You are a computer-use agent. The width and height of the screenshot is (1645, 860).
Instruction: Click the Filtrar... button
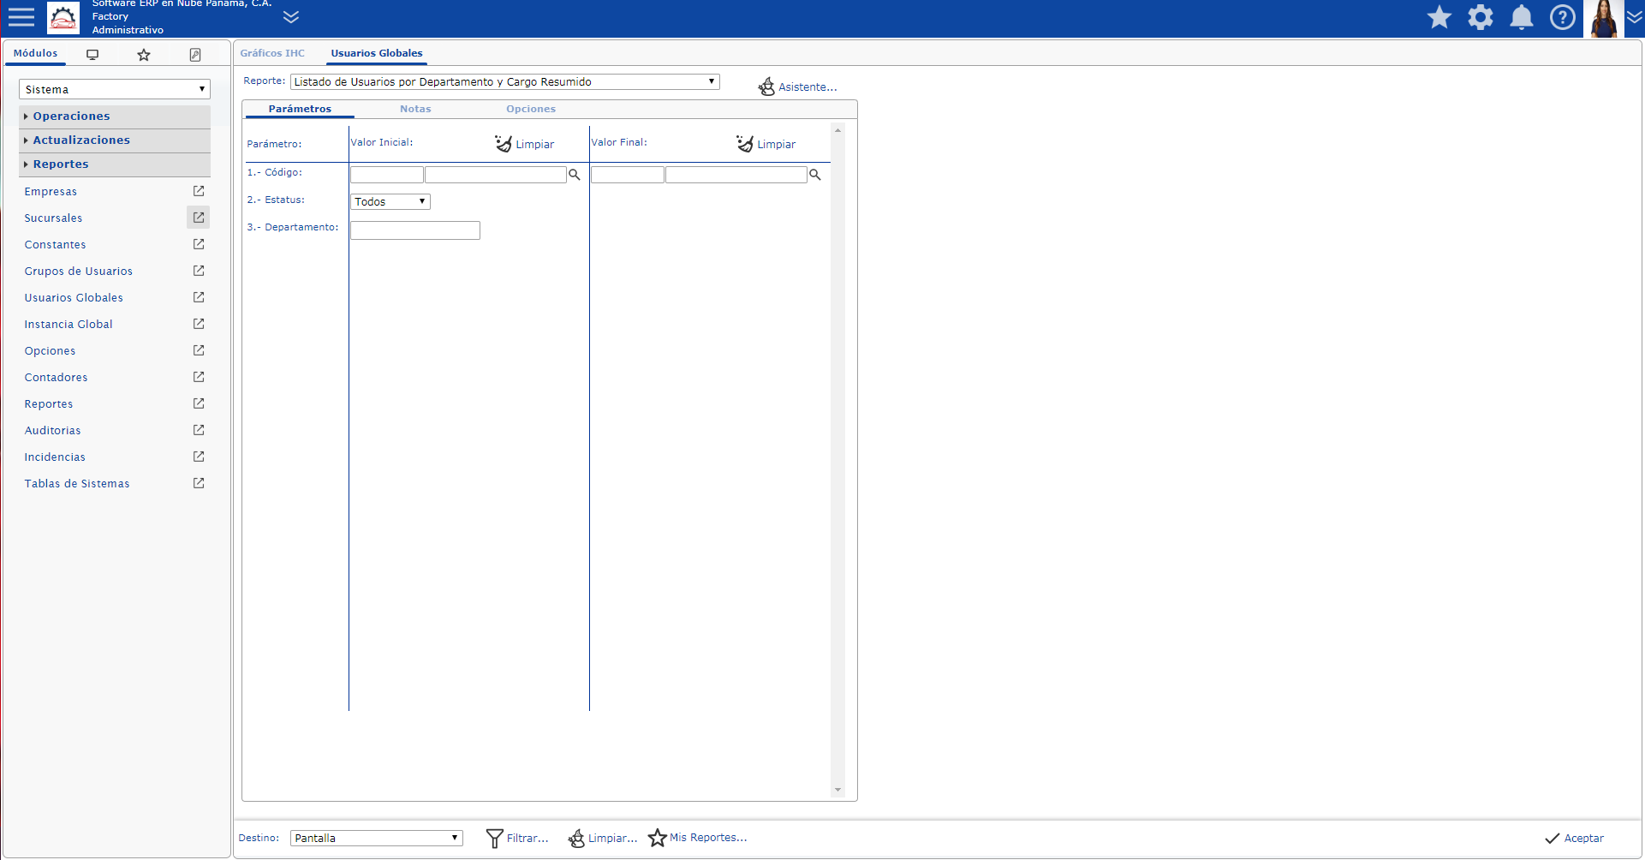[517, 839]
